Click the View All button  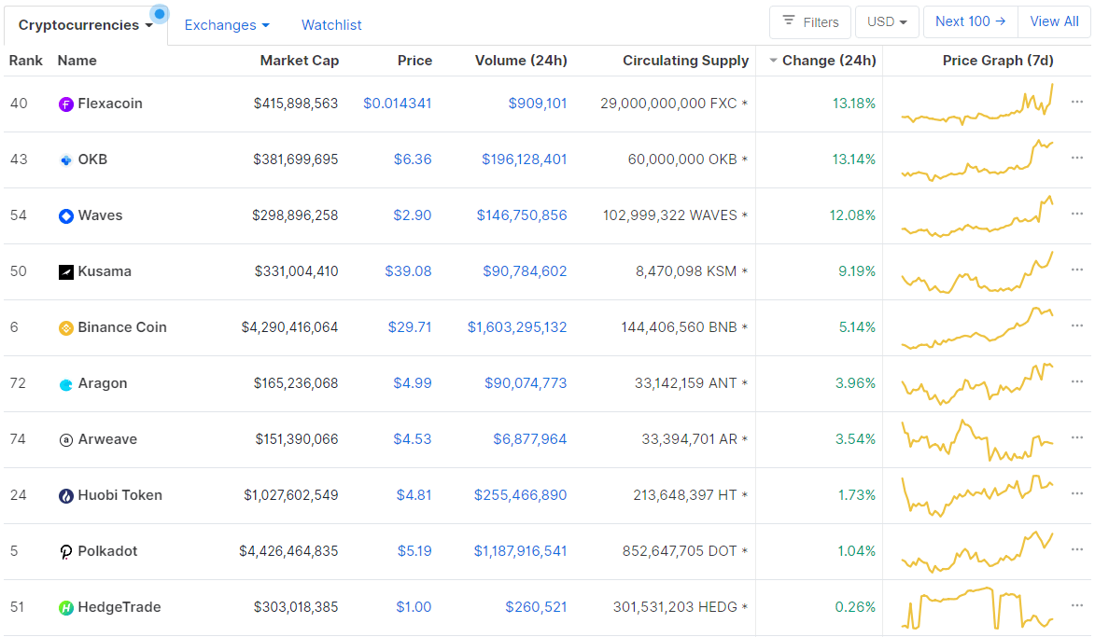click(1054, 21)
